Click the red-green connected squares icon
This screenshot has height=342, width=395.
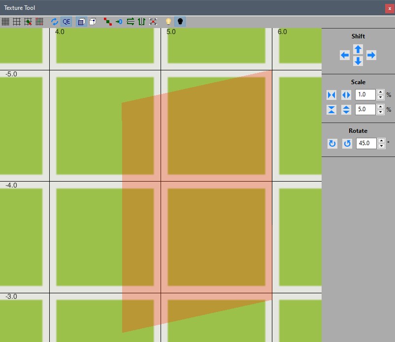108,22
